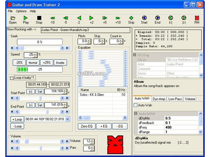Adjust the Speed percent spinner arrows
This screenshot has width=210, height=157.
pos(35,55)
